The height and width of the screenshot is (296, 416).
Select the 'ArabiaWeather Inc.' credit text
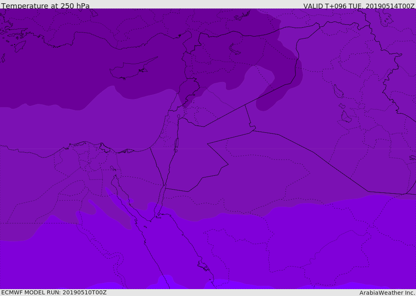pos(387,293)
